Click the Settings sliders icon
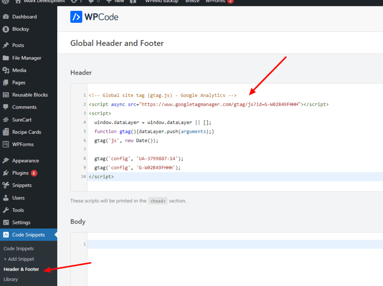Screen dimensions: 383x286 [x=6, y=223]
